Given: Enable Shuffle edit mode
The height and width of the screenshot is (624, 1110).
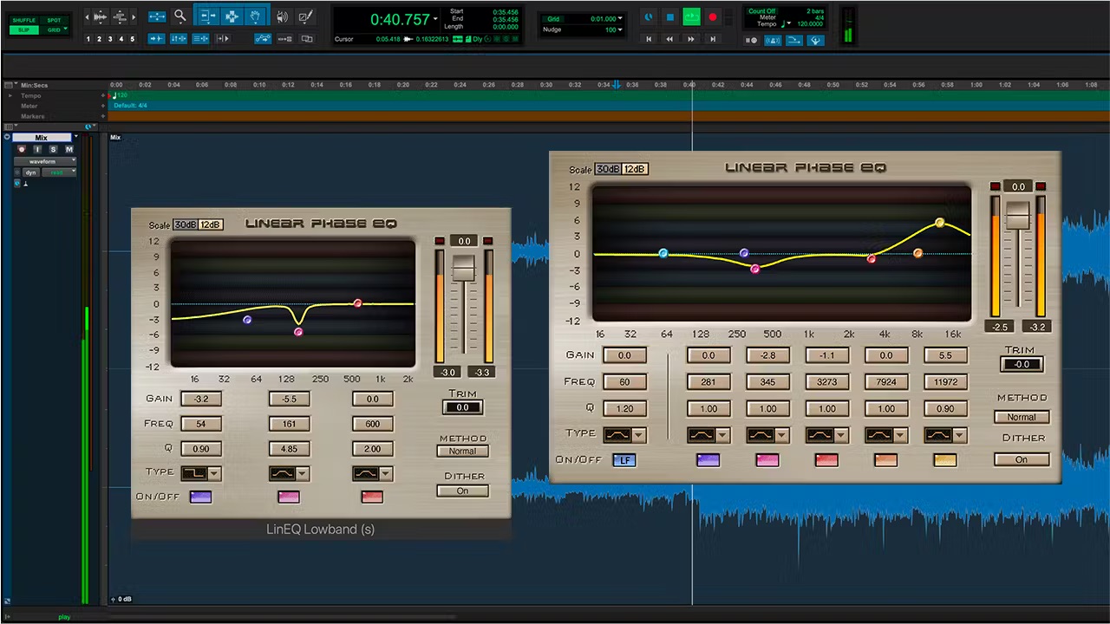Looking at the screenshot, I should click(24, 20).
